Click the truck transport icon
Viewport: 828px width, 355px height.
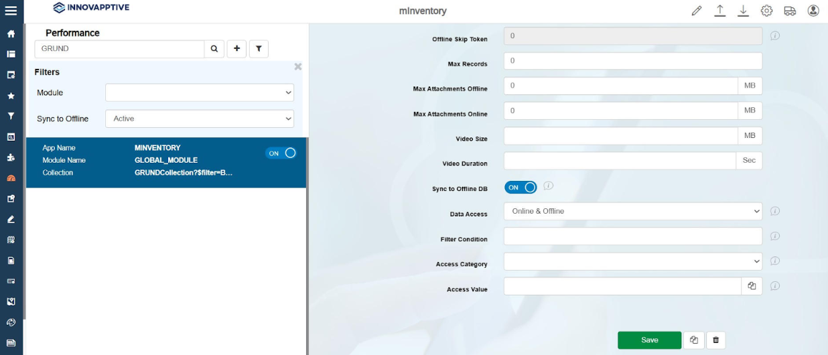pyautogui.click(x=790, y=11)
